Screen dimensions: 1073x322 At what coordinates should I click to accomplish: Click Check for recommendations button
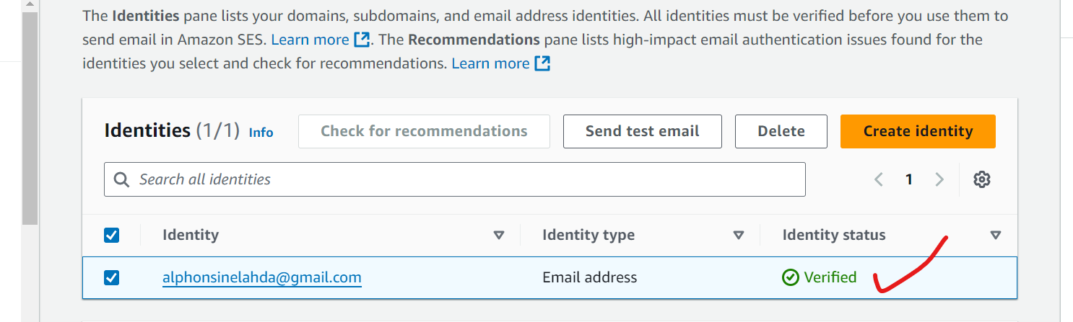point(424,132)
